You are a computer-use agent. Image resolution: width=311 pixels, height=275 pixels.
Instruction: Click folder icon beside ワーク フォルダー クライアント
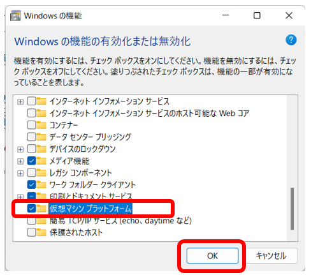point(41,184)
